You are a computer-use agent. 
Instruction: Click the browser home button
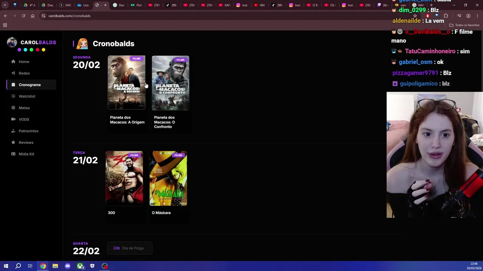(x=32, y=16)
